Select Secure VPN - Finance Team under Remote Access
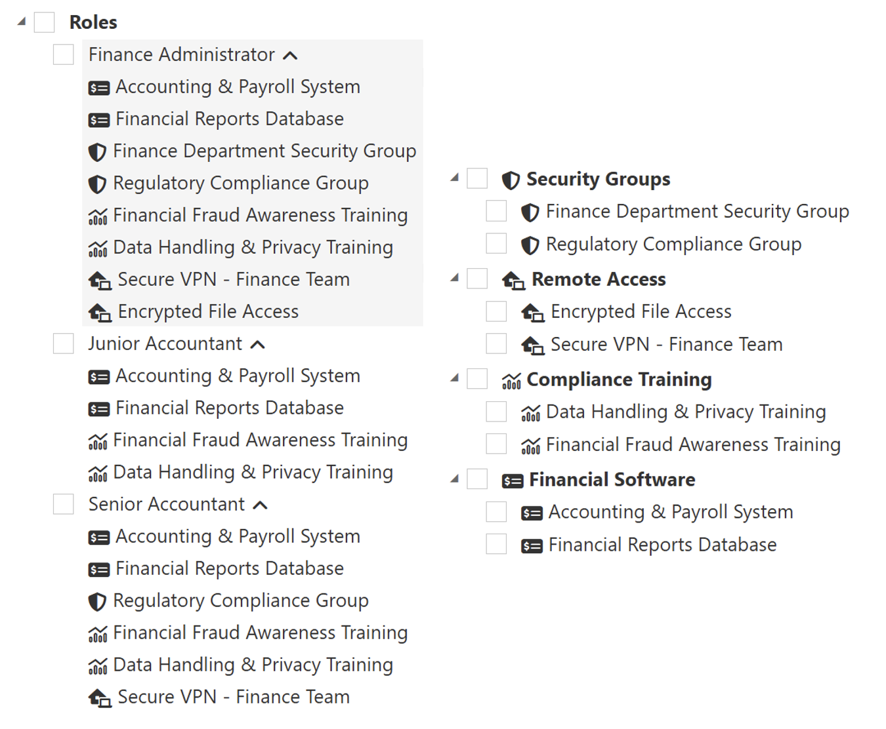The height and width of the screenshot is (729, 886). point(496,344)
